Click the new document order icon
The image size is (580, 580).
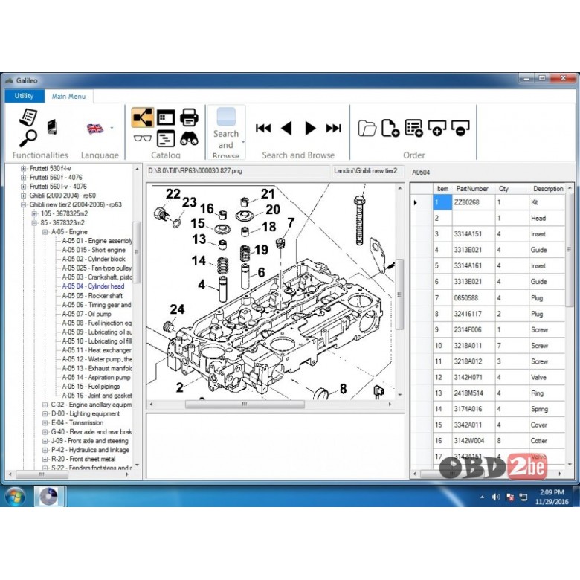click(390, 128)
